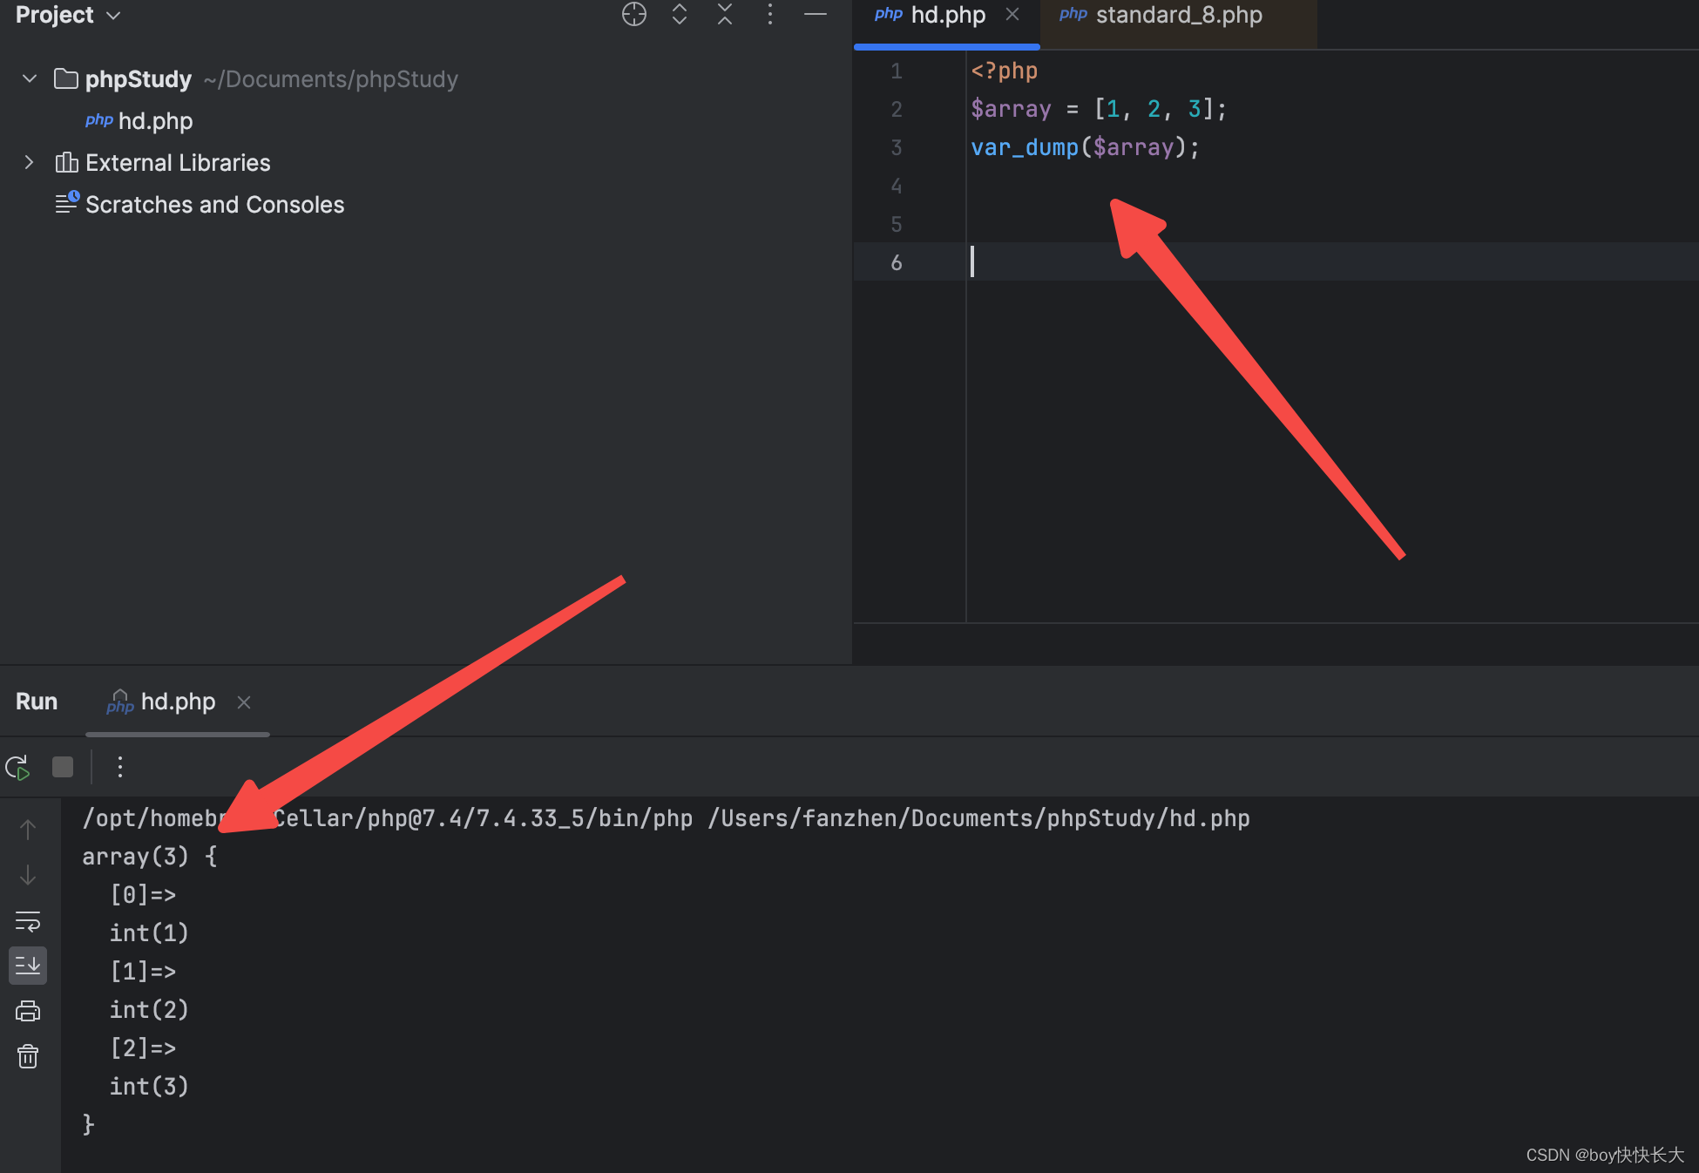Click 'int(1)' in the console output
Viewport: 1699px width, 1173px height.
click(149, 933)
